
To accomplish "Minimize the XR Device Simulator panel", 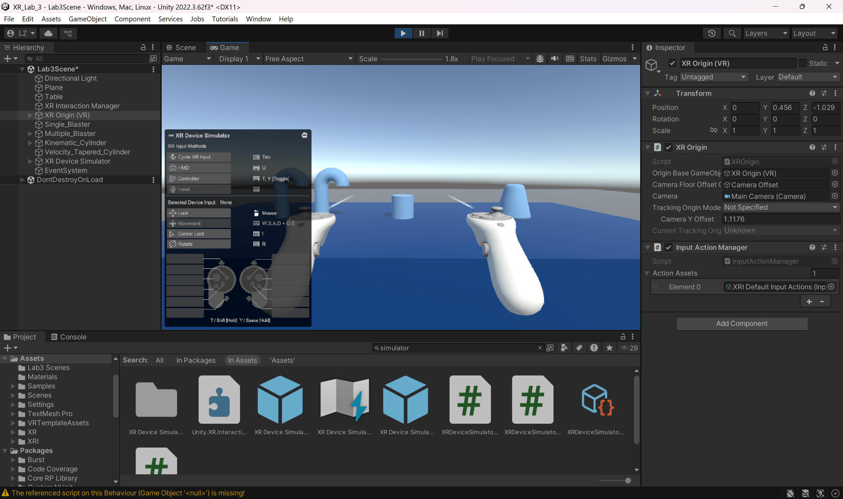I will tap(305, 135).
